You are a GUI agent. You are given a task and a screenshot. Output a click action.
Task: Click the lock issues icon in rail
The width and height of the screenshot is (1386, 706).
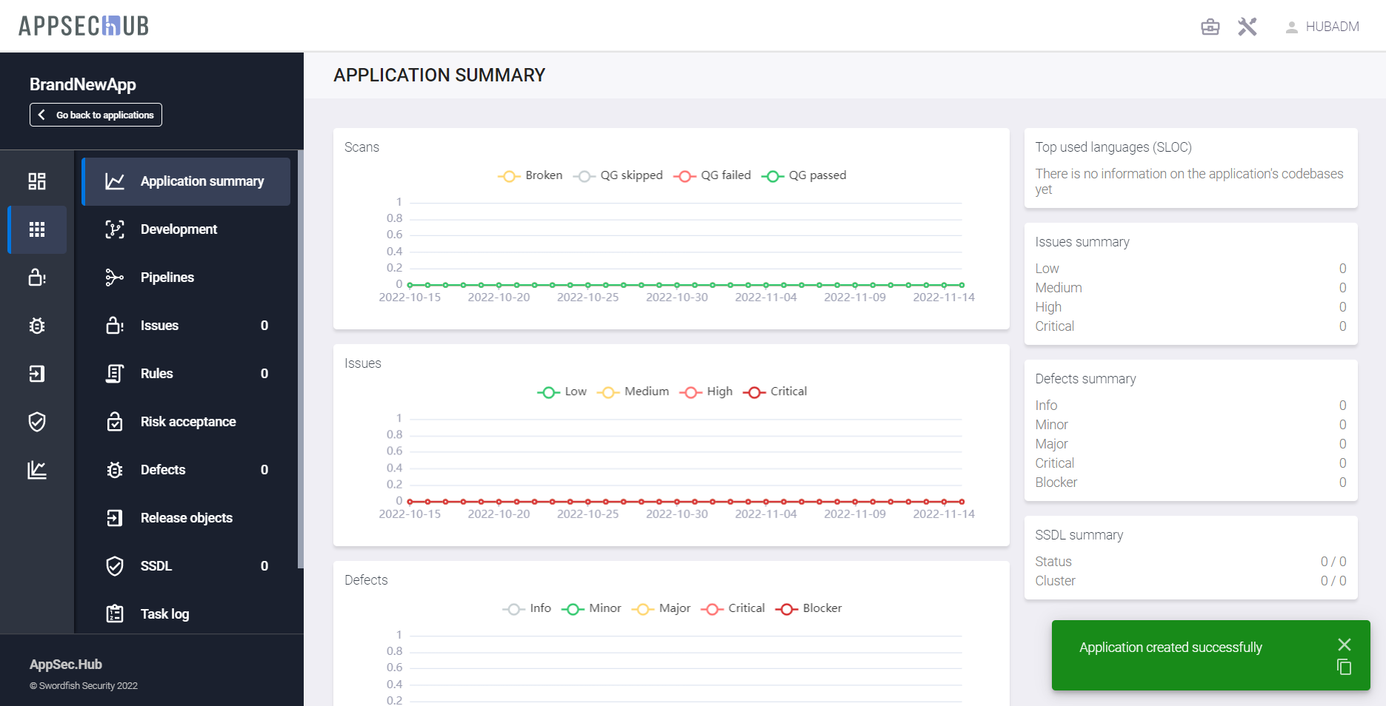(37, 278)
